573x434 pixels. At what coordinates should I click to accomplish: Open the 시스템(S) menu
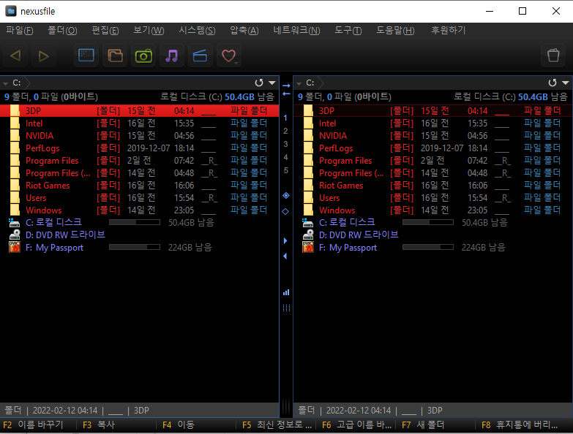[197, 30]
